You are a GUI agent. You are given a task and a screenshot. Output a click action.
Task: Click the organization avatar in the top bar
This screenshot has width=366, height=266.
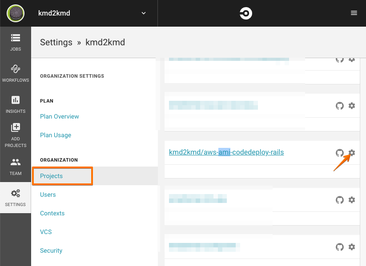[x=15, y=13]
